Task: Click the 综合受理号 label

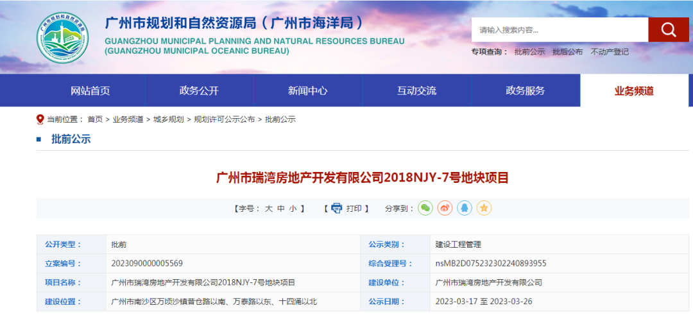Action: 391,264
